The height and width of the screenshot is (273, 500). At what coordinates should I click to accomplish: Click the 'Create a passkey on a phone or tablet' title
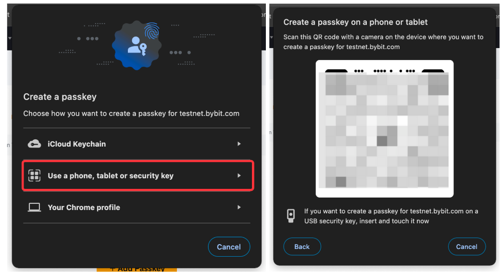[355, 22]
